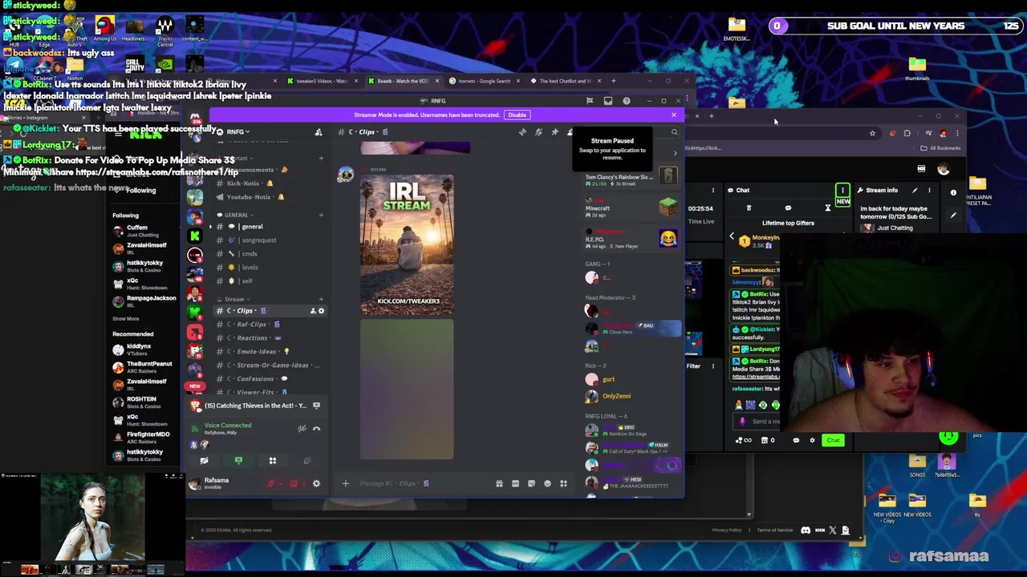Open the Kick-Notis channel
The width and height of the screenshot is (1027, 577).
pos(269,184)
